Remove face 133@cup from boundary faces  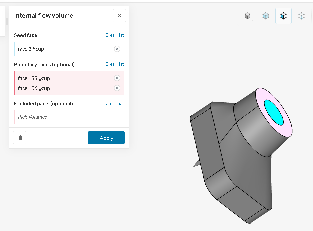point(117,78)
